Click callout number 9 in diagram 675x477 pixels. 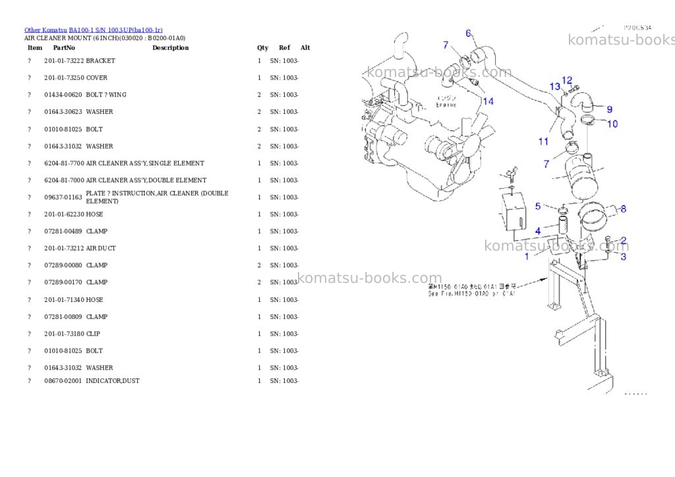click(610, 110)
